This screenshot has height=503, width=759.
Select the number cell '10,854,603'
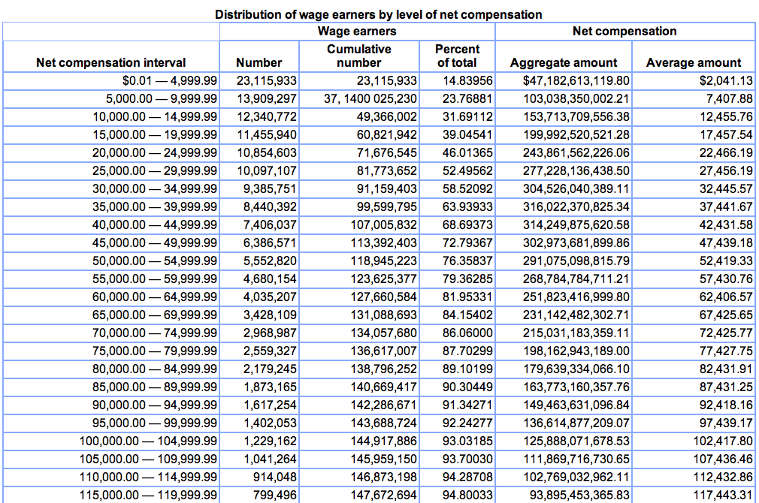266,152
